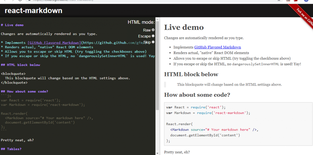313x155 pixels.
Task: Select the Raw HTML mode radio button
Action: [153, 30]
